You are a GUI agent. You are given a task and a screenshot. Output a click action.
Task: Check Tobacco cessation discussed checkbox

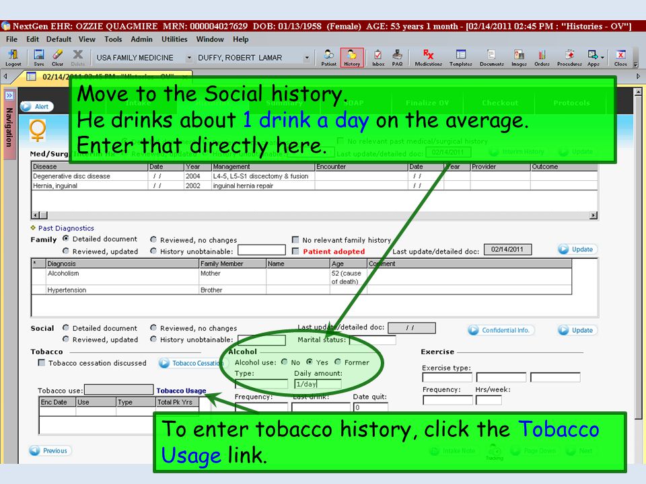[x=42, y=362]
